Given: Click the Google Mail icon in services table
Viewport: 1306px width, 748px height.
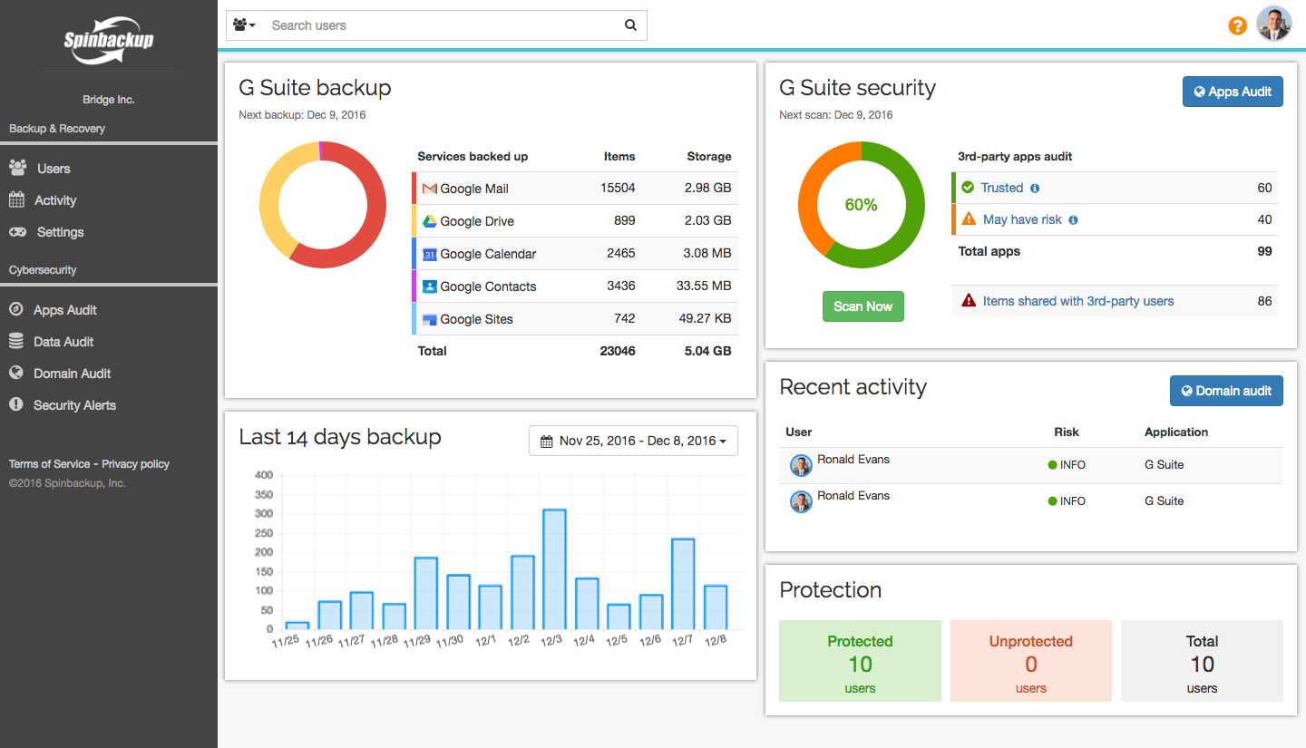Looking at the screenshot, I should coord(430,189).
